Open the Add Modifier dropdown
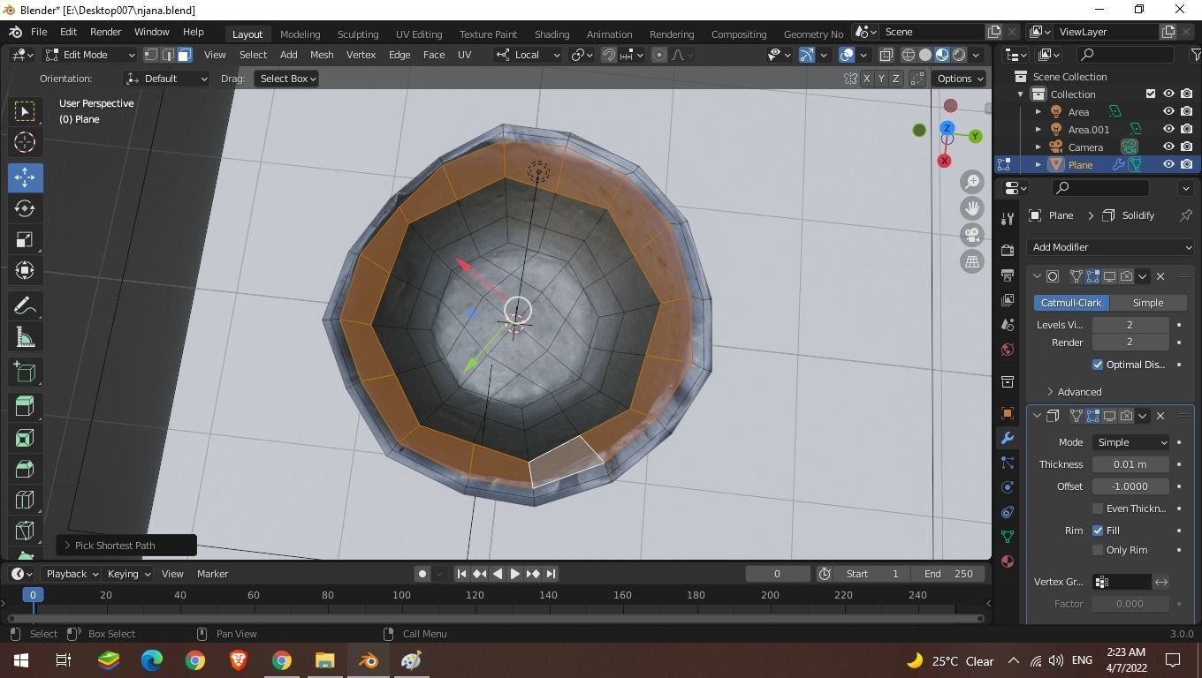 [1111, 247]
